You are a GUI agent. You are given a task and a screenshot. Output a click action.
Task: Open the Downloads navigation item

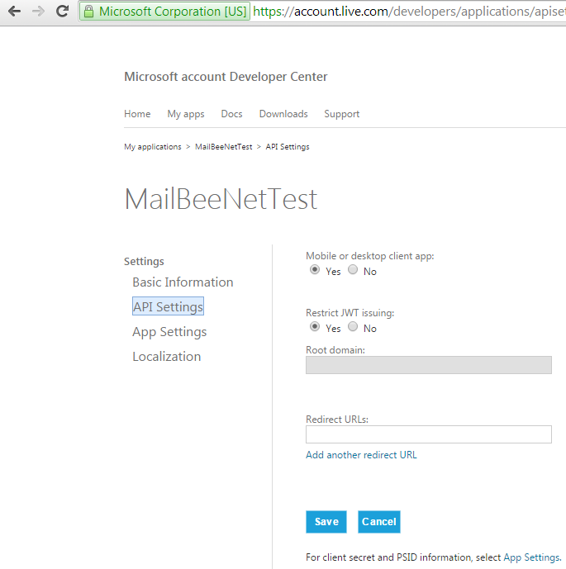tap(283, 114)
